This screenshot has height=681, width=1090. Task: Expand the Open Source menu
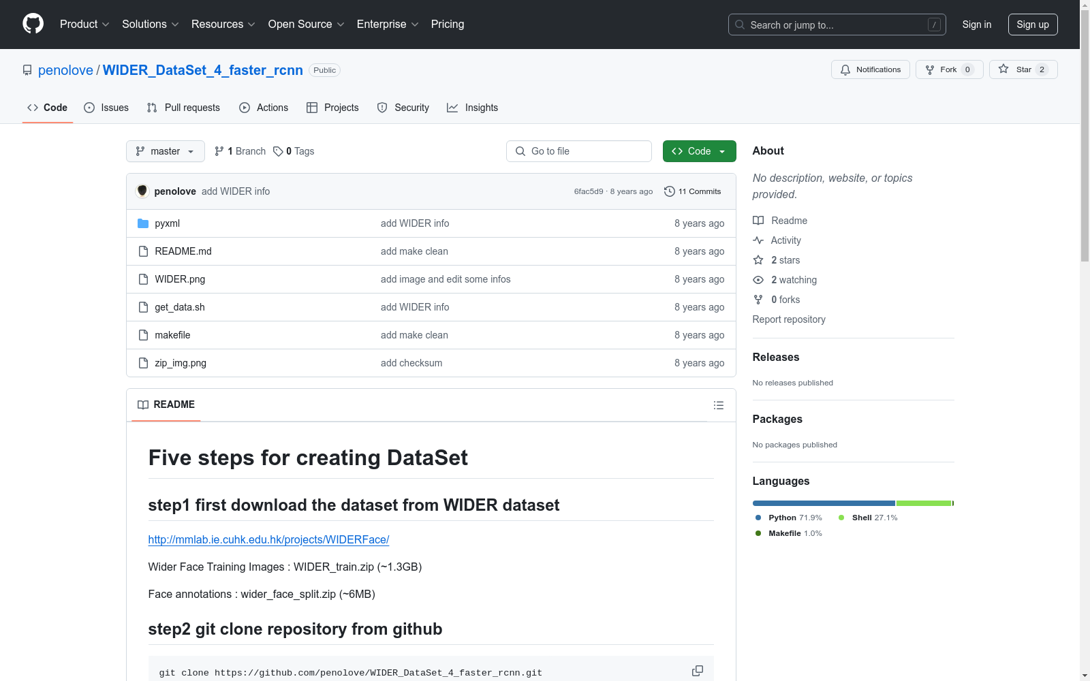pos(307,24)
